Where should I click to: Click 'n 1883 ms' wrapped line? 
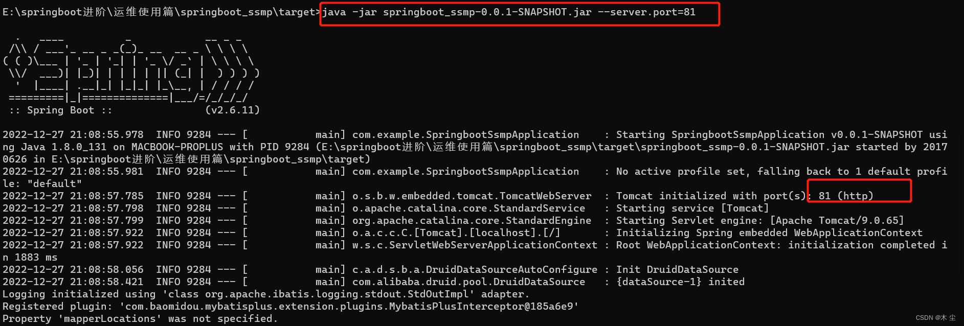pos(30,257)
